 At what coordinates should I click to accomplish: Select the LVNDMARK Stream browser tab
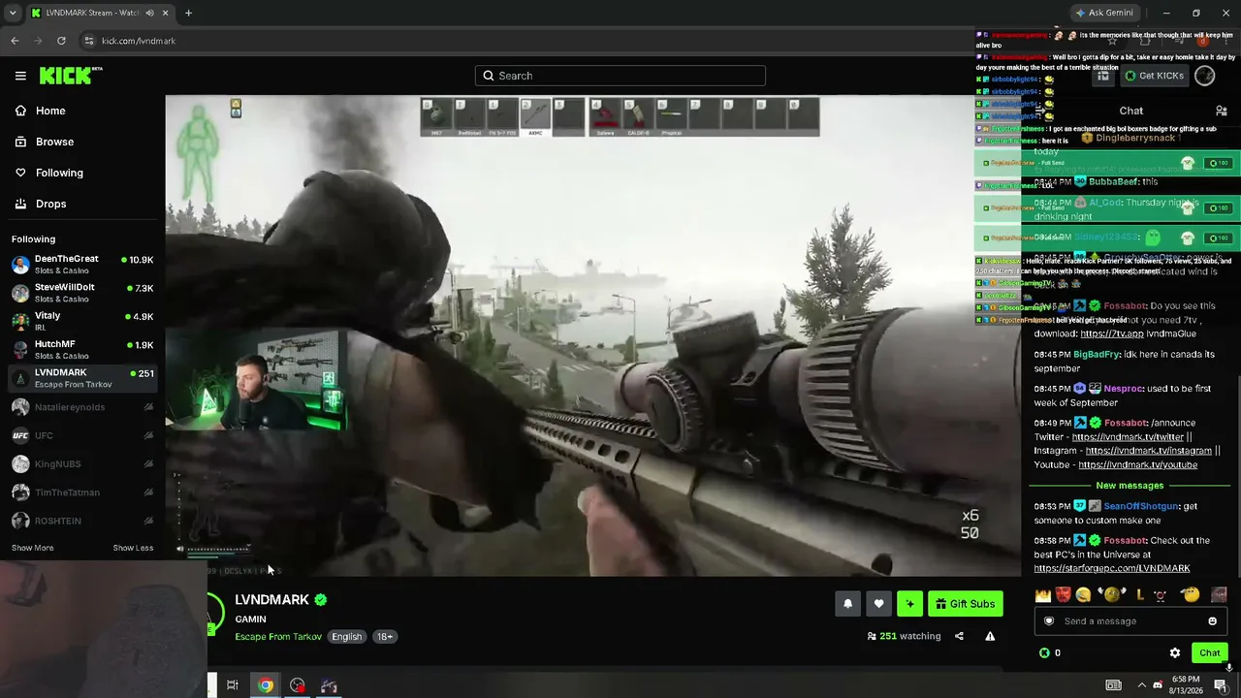click(x=101, y=13)
